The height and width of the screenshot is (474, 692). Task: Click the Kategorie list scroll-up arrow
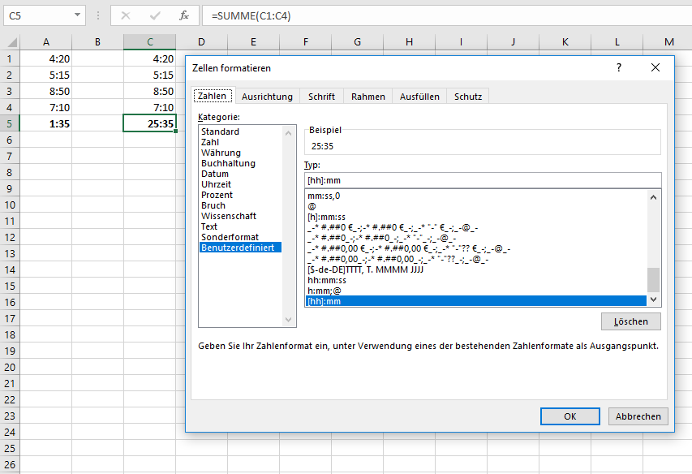tap(289, 133)
